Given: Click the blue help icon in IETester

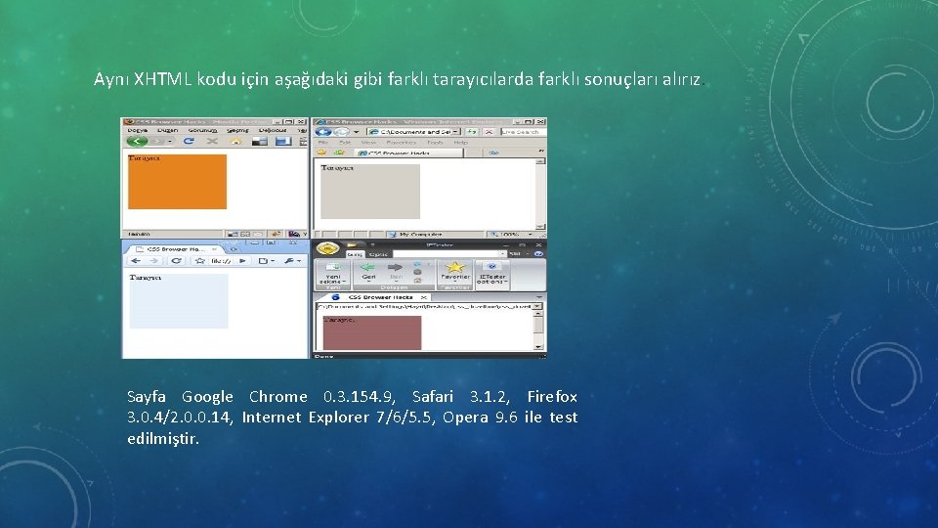Looking at the screenshot, I should 538,254.
